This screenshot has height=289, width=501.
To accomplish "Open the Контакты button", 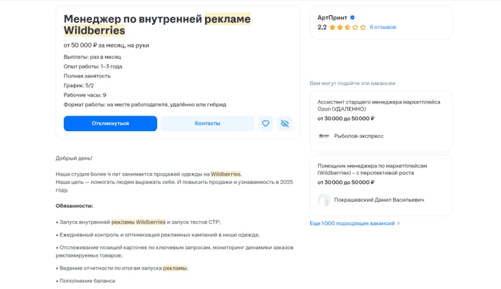I will [x=207, y=124].
